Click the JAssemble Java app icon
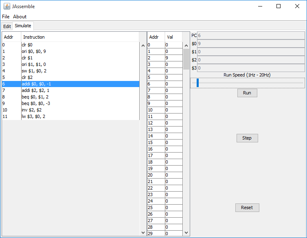The image size is (307, 238). [7, 6]
